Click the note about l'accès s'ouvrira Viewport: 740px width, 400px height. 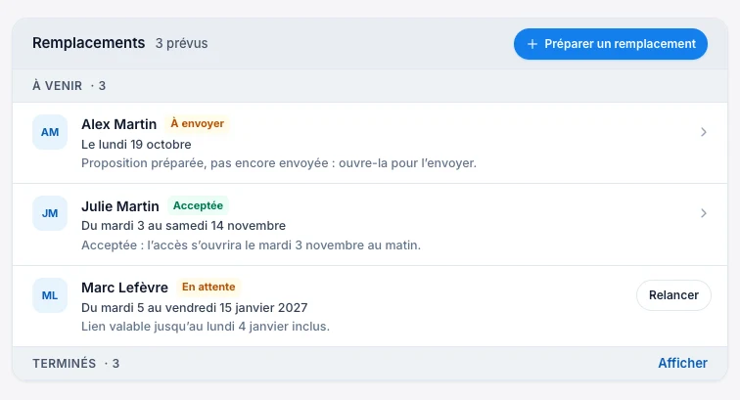coord(251,245)
